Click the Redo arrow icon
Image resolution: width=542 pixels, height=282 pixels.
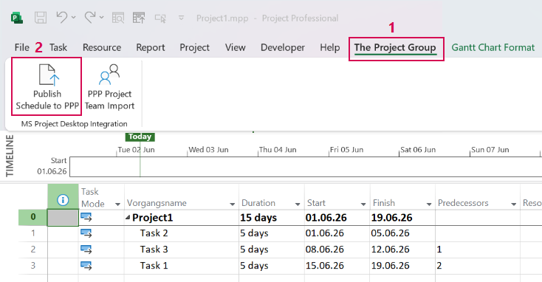(x=90, y=17)
